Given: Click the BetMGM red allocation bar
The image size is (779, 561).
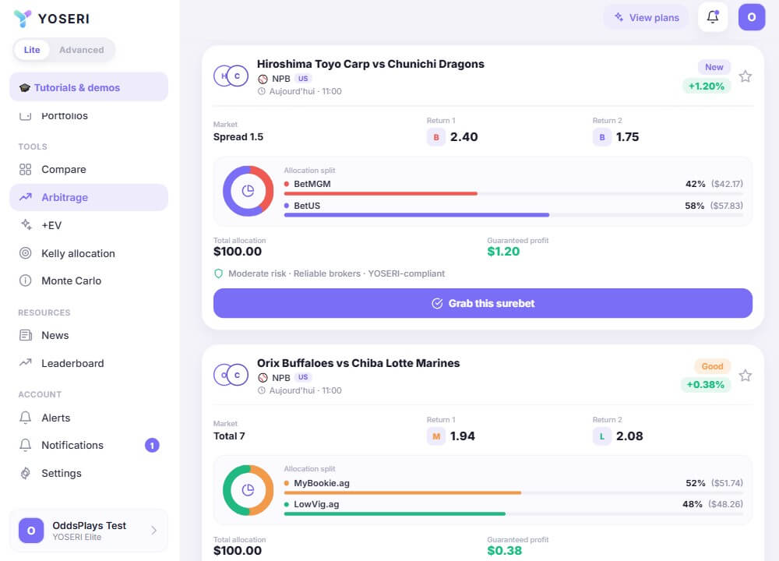Looking at the screenshot, I should click(381, 193).
